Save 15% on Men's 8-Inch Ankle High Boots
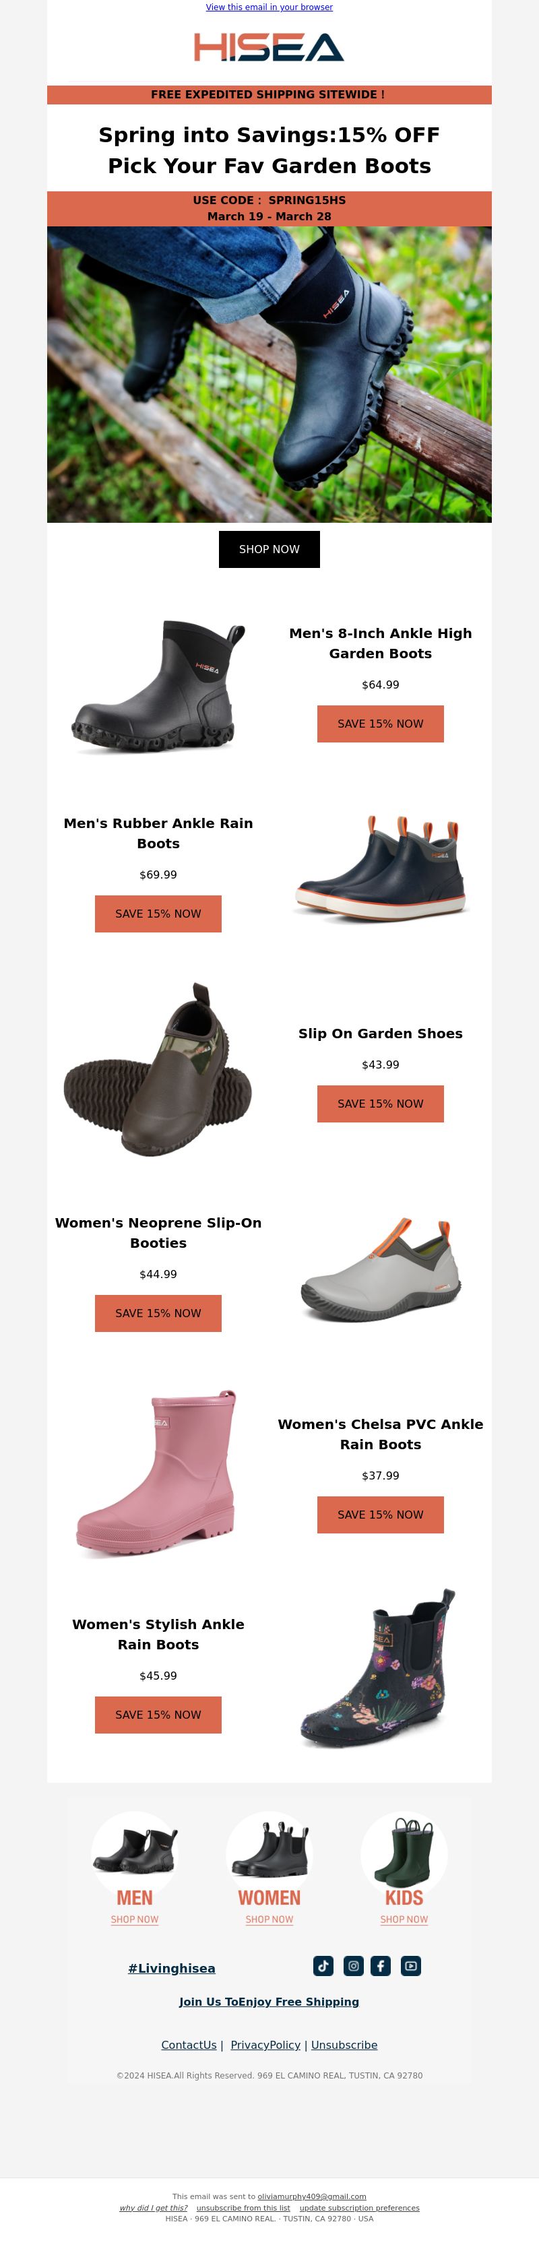Image resolution: width=539 pixels, height=2253 pixels. coord(381,724)
